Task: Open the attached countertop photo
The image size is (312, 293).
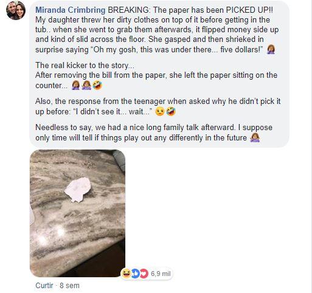Action: [x=77, y=213]
